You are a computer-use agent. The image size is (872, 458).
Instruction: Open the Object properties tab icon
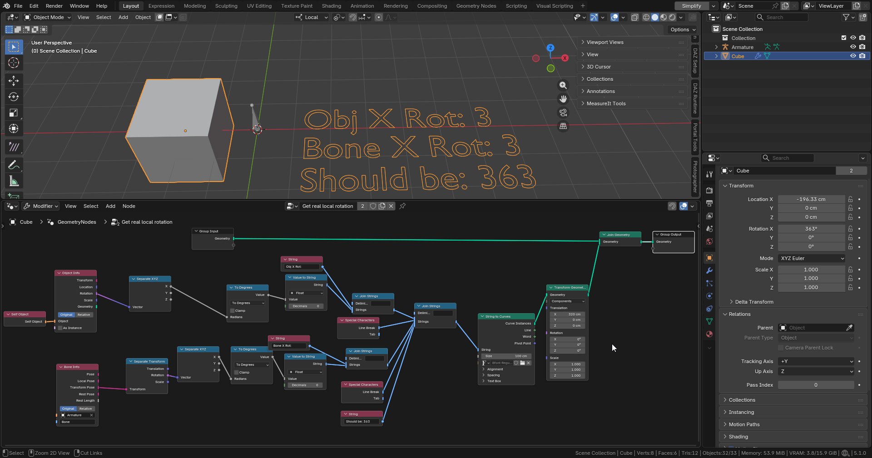709,258
